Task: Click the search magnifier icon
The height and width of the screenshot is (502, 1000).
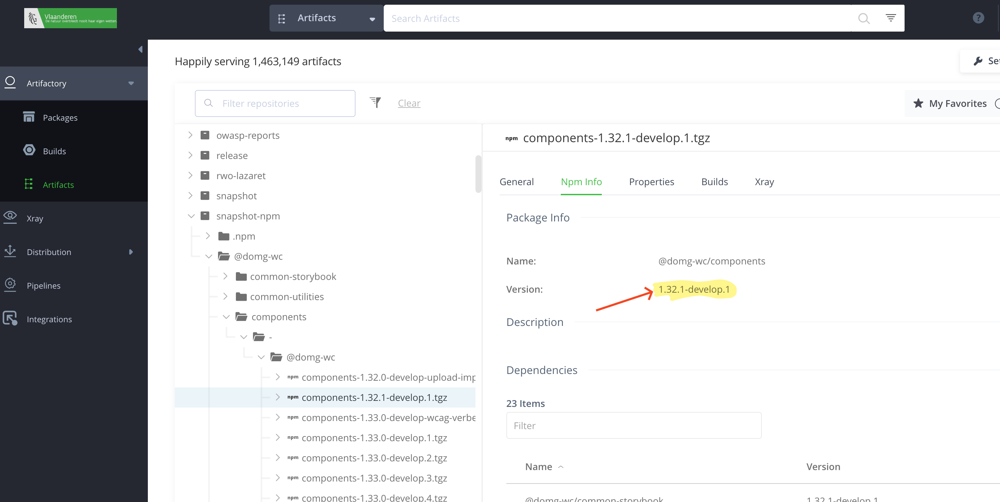Action: point(863,18)
